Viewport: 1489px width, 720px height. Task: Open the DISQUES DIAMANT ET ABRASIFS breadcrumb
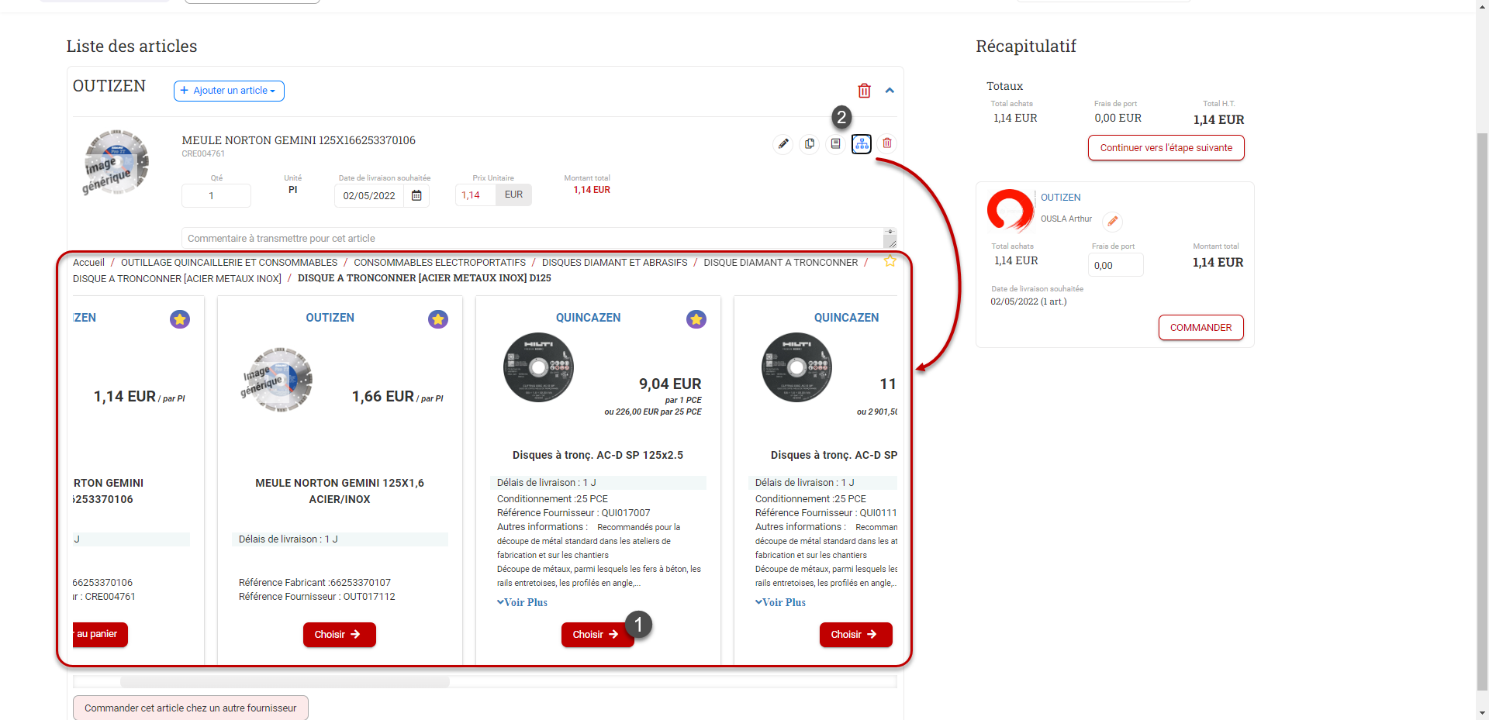pyautogui.click(x=614, y=263)
